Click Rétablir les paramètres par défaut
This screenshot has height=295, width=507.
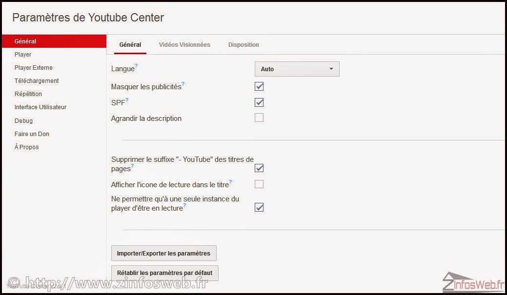[x=164, y=273]
